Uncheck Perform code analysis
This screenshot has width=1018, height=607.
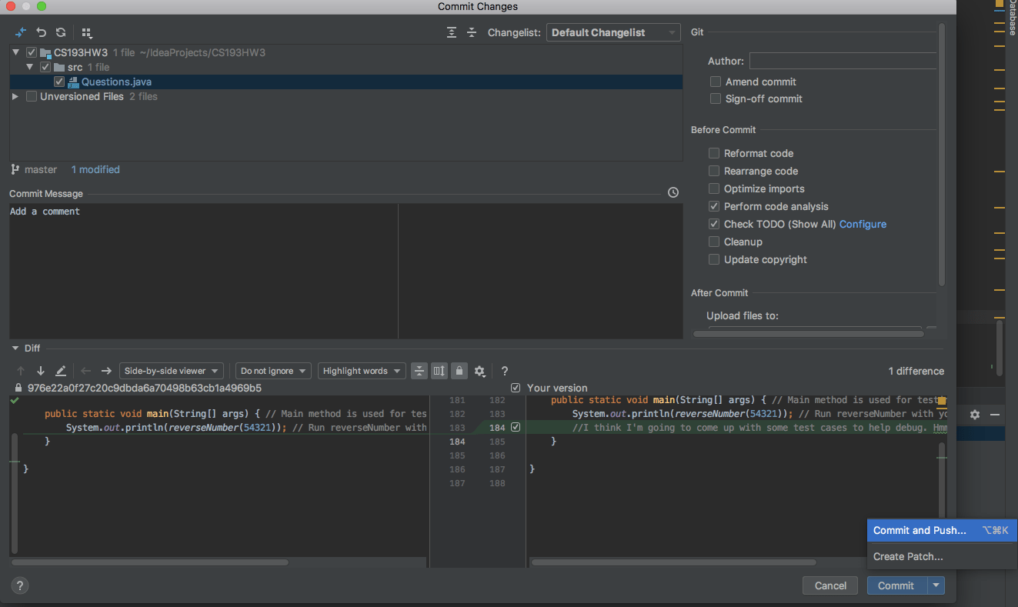[715, 206]
